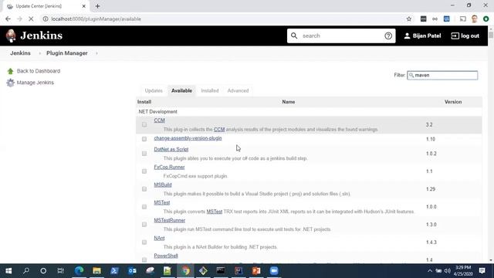This screenshot has height=278, width=494.
Task: Check the PowerShell plugin checkbox
Action: click(144, 259)
